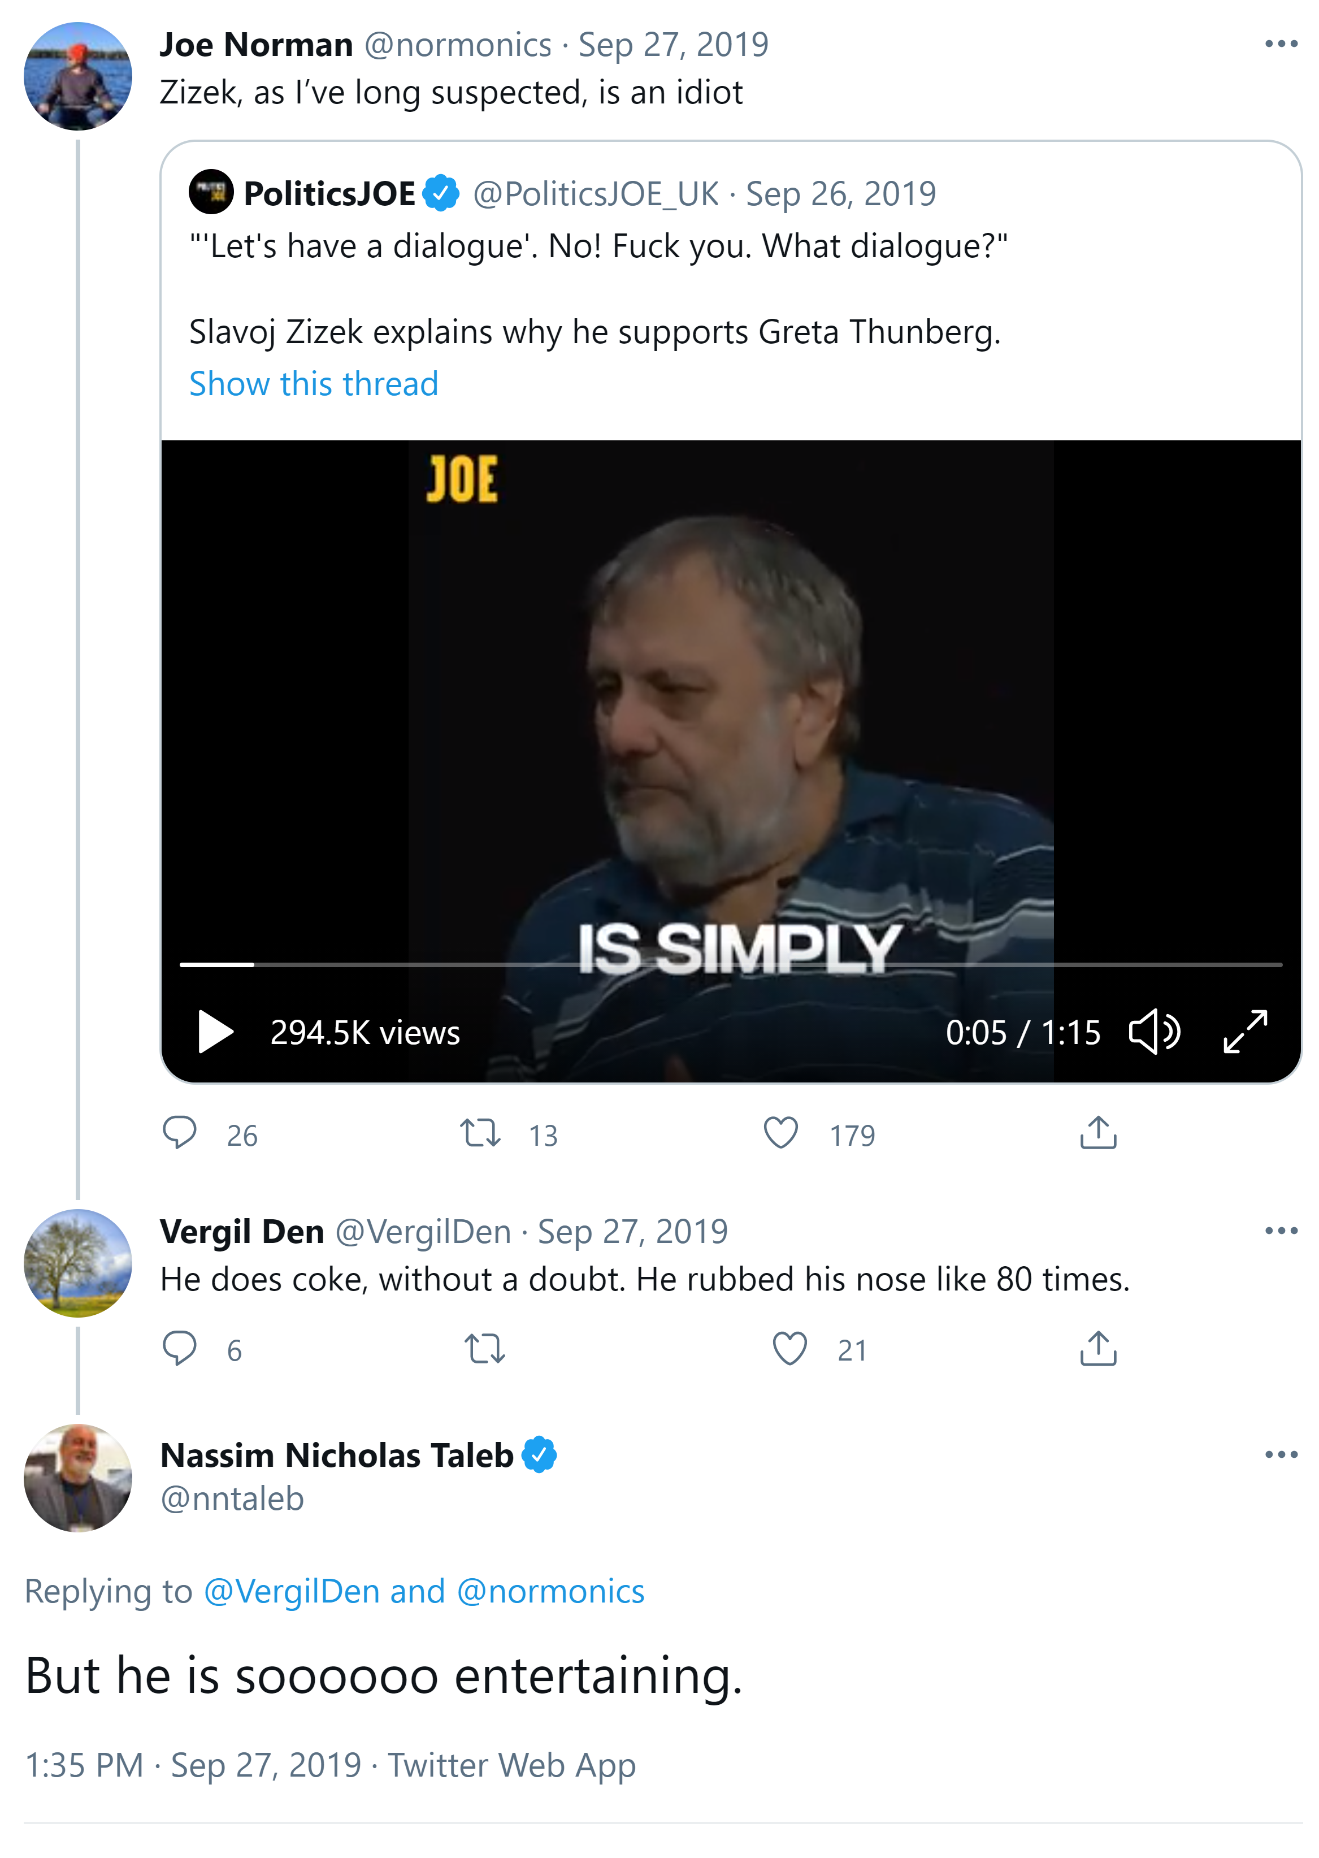This screenshot has height=1858, width=1319.
Task: Click the video progress bar
Action: (x=731, y=964)
